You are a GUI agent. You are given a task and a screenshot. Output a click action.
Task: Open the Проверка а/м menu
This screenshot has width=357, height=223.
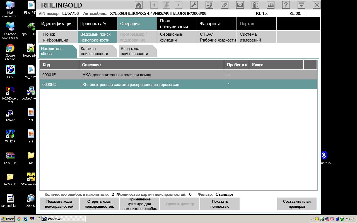97,24
